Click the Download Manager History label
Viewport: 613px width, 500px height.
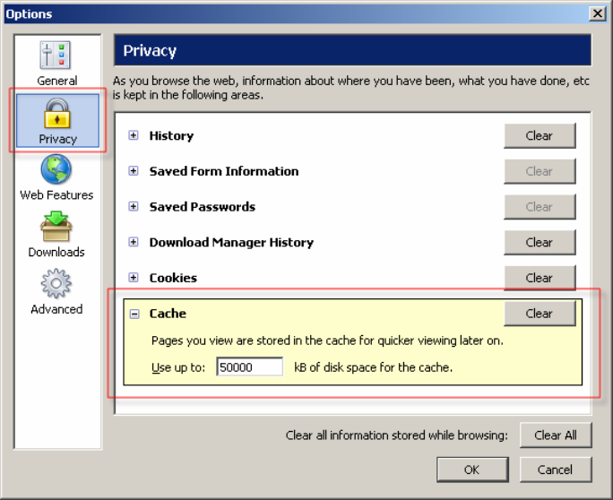pyautogui.click(x=231, y=242)
